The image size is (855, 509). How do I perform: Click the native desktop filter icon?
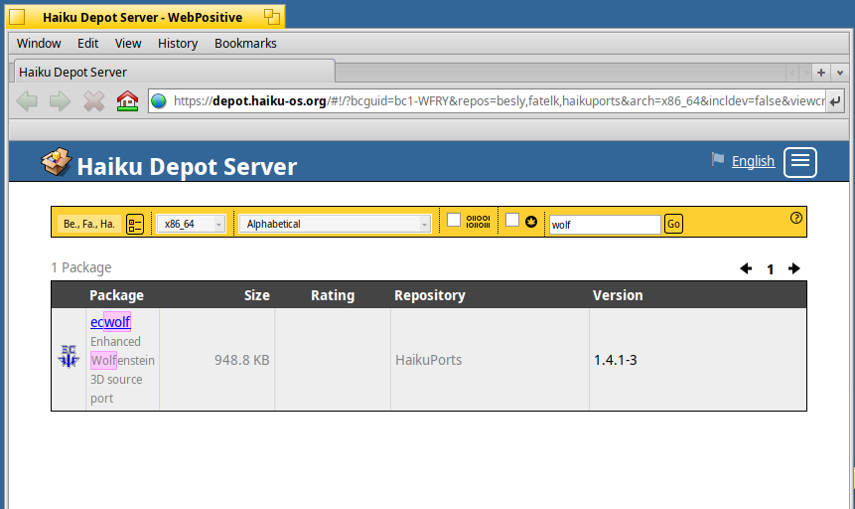[531, 221]
